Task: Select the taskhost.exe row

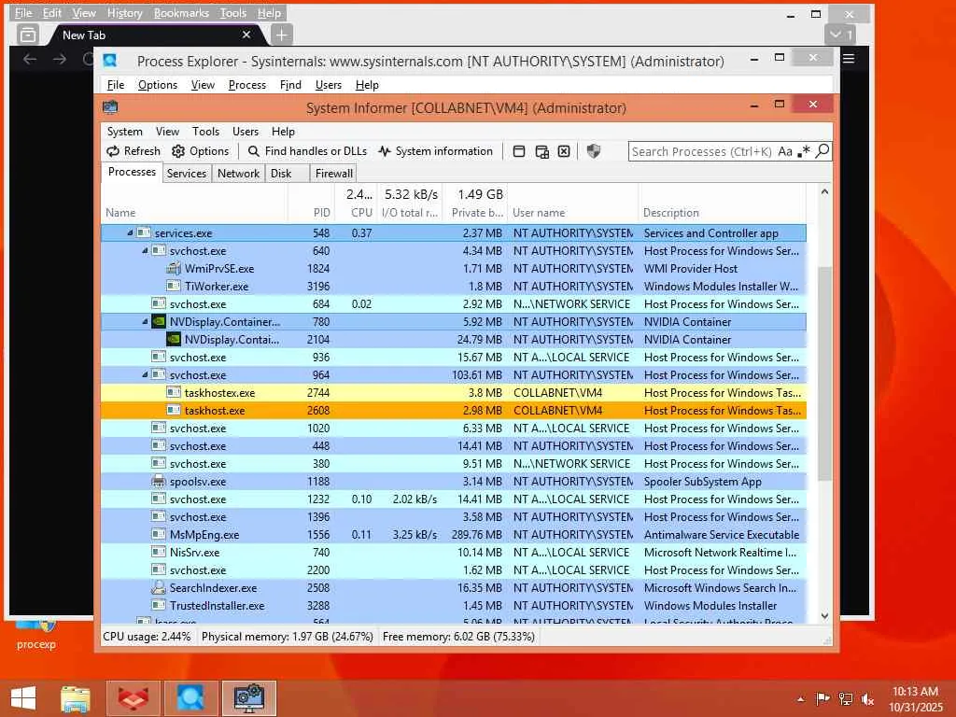Action: click(454, 411)
